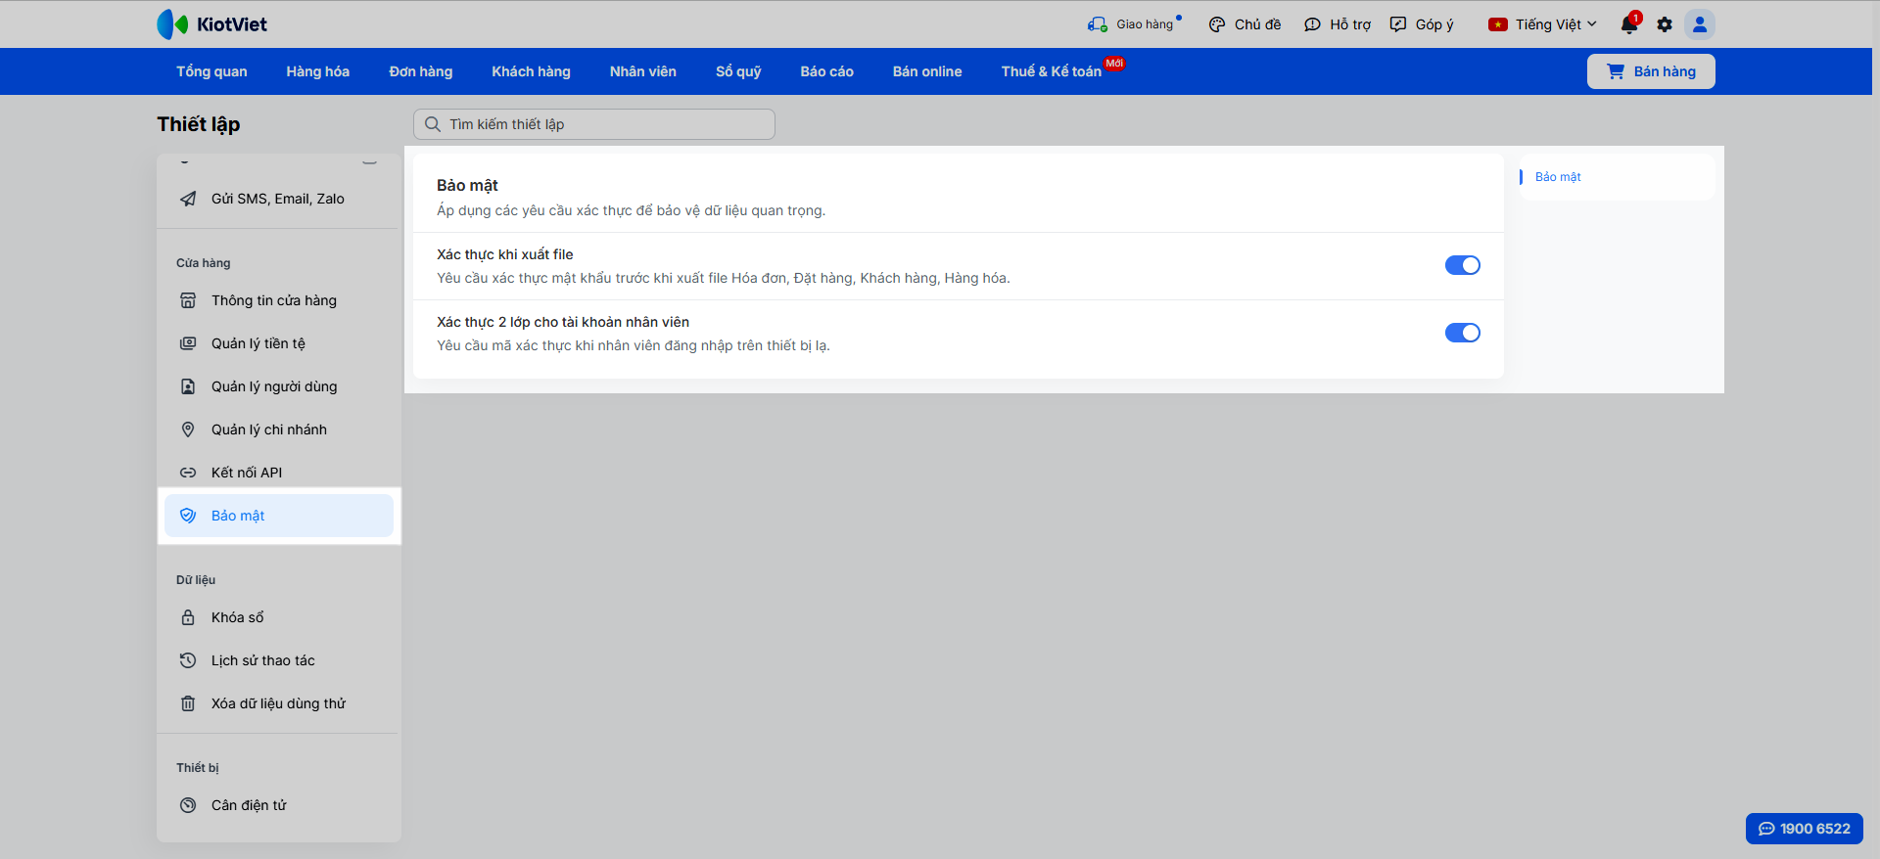Click the shield icon beside Bảo mật
The image size is (1880, 859).
pos(188,516)
